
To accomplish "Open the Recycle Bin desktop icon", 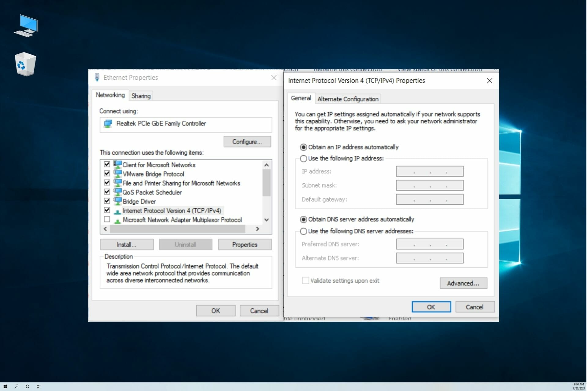I will (25, 64).
